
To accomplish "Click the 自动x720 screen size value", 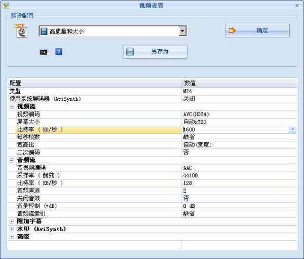I will pyautogui.click(x=195, y=122).
